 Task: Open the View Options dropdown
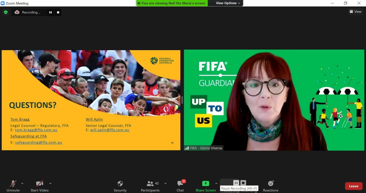[x=228, y=3]
